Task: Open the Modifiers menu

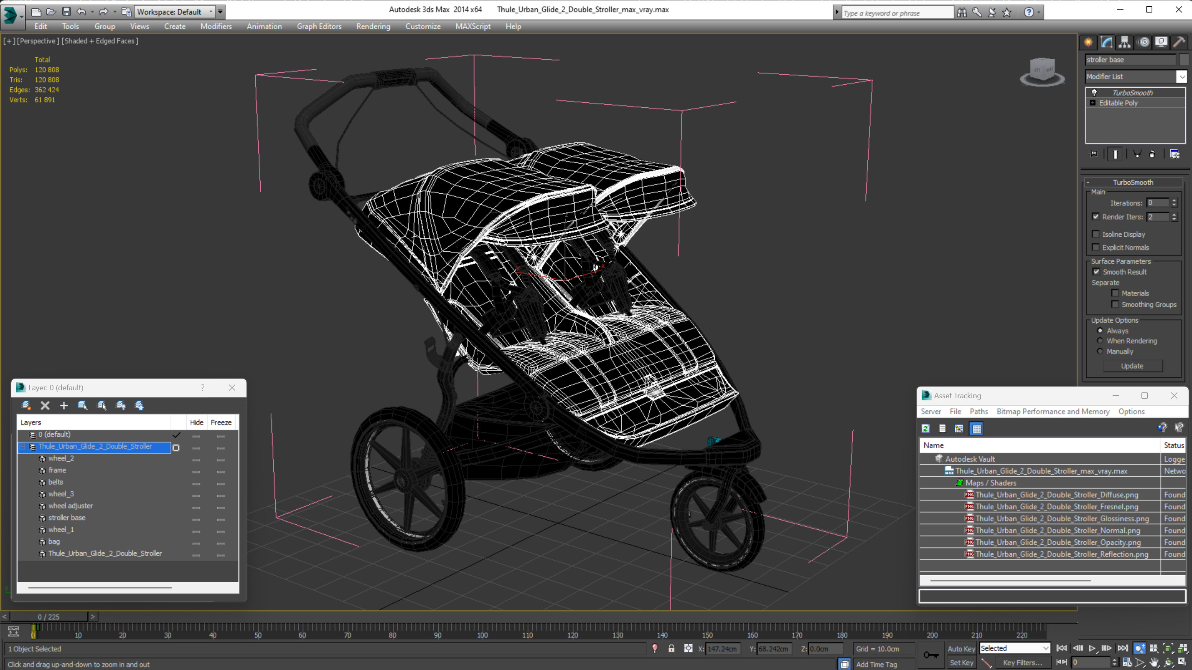Action: coord(216,26)
